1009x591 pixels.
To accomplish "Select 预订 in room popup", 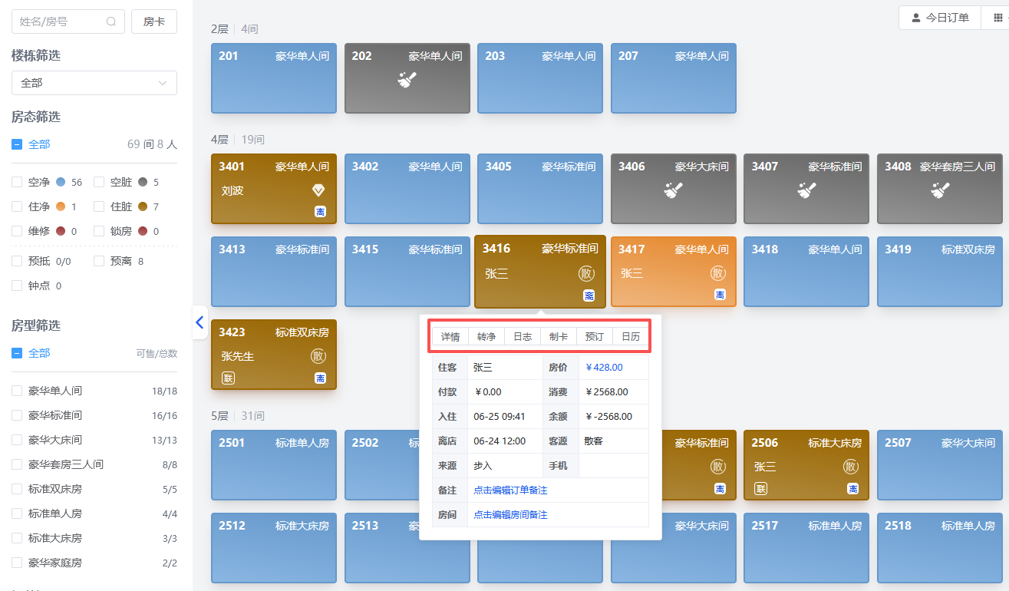I will 595,336.
